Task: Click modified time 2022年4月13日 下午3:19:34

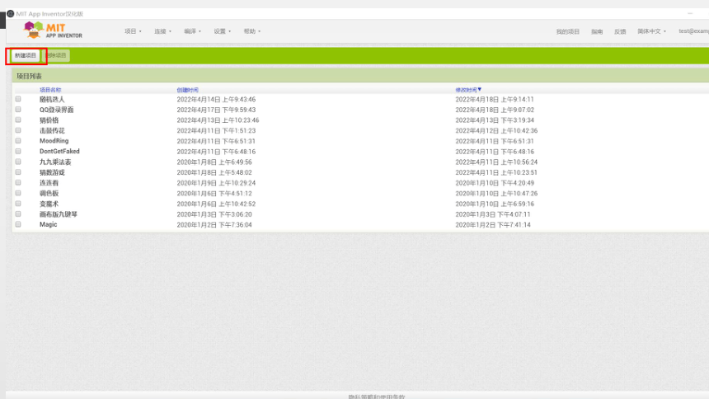Action: 495,120
